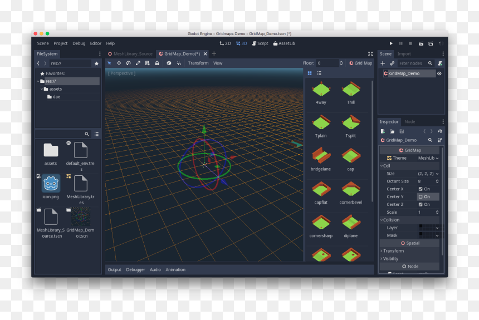Activate the Scale Mode tool

(138, 63)
